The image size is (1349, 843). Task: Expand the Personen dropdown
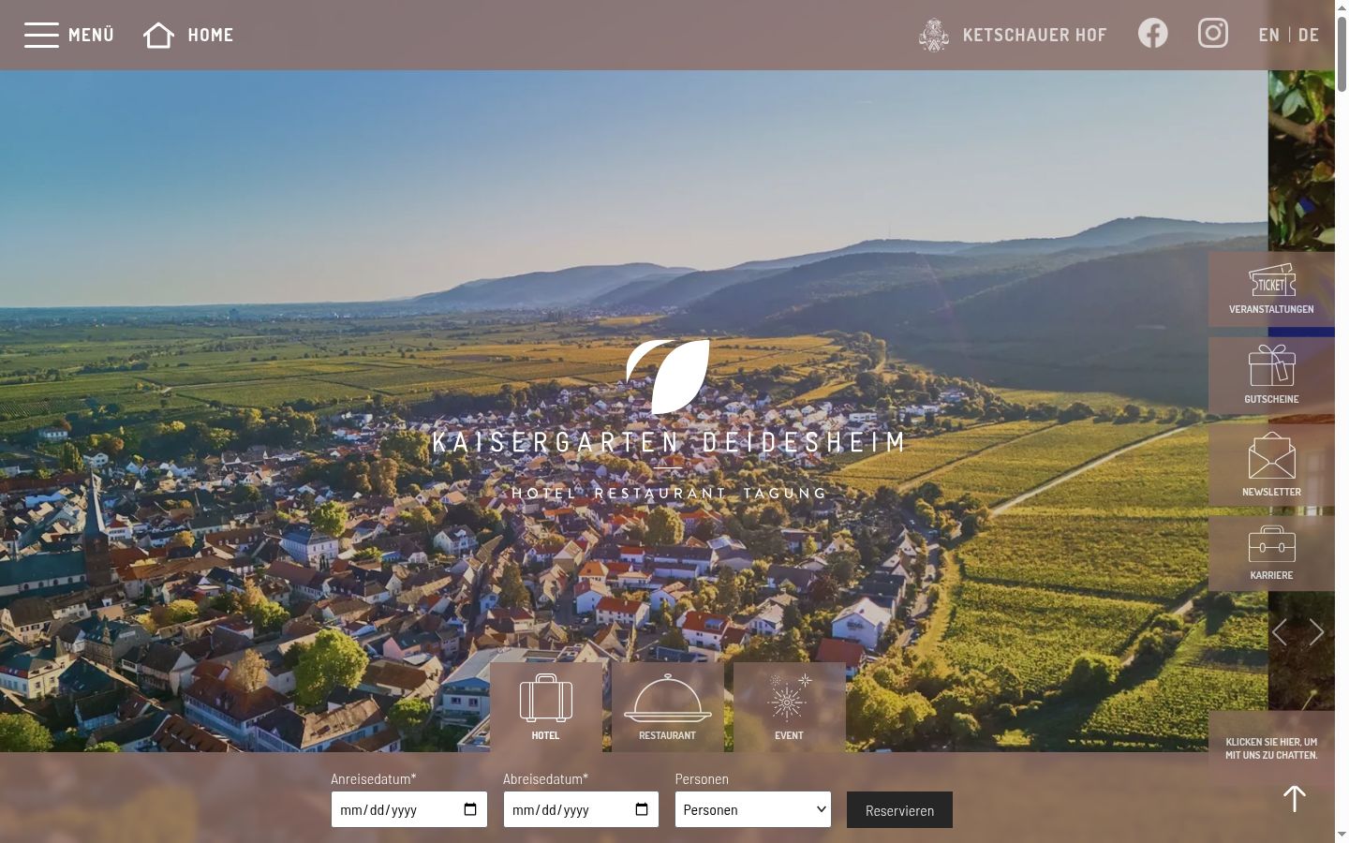[753, 809]
